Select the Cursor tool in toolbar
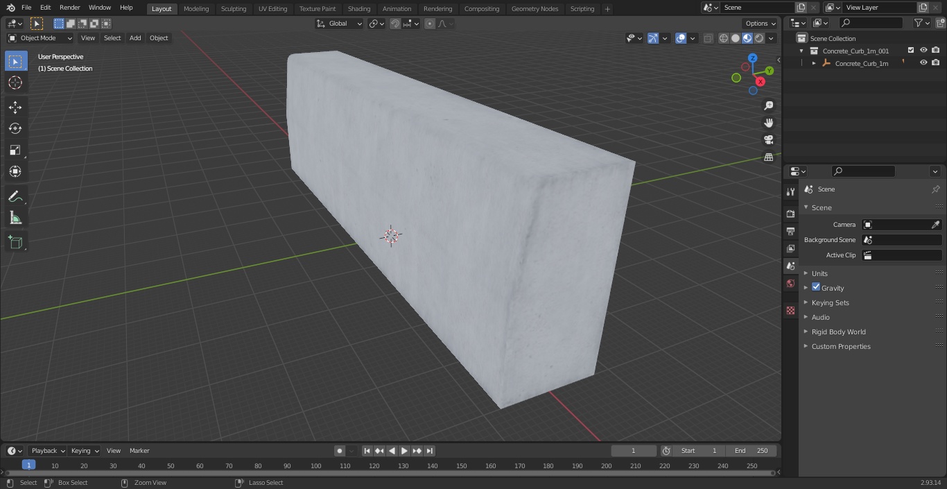 coord(15,83)
